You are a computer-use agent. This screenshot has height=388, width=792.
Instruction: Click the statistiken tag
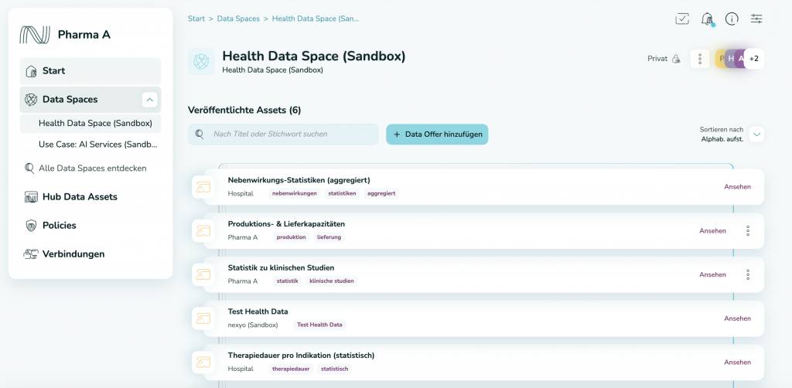click(x=342, y=193)
